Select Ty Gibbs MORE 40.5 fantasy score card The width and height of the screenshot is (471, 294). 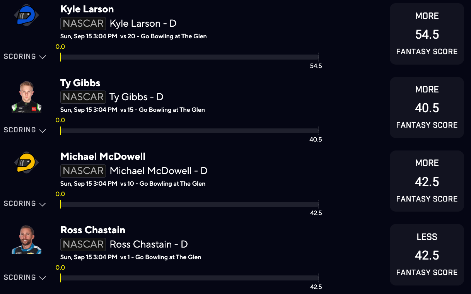(x=427, y=108)
